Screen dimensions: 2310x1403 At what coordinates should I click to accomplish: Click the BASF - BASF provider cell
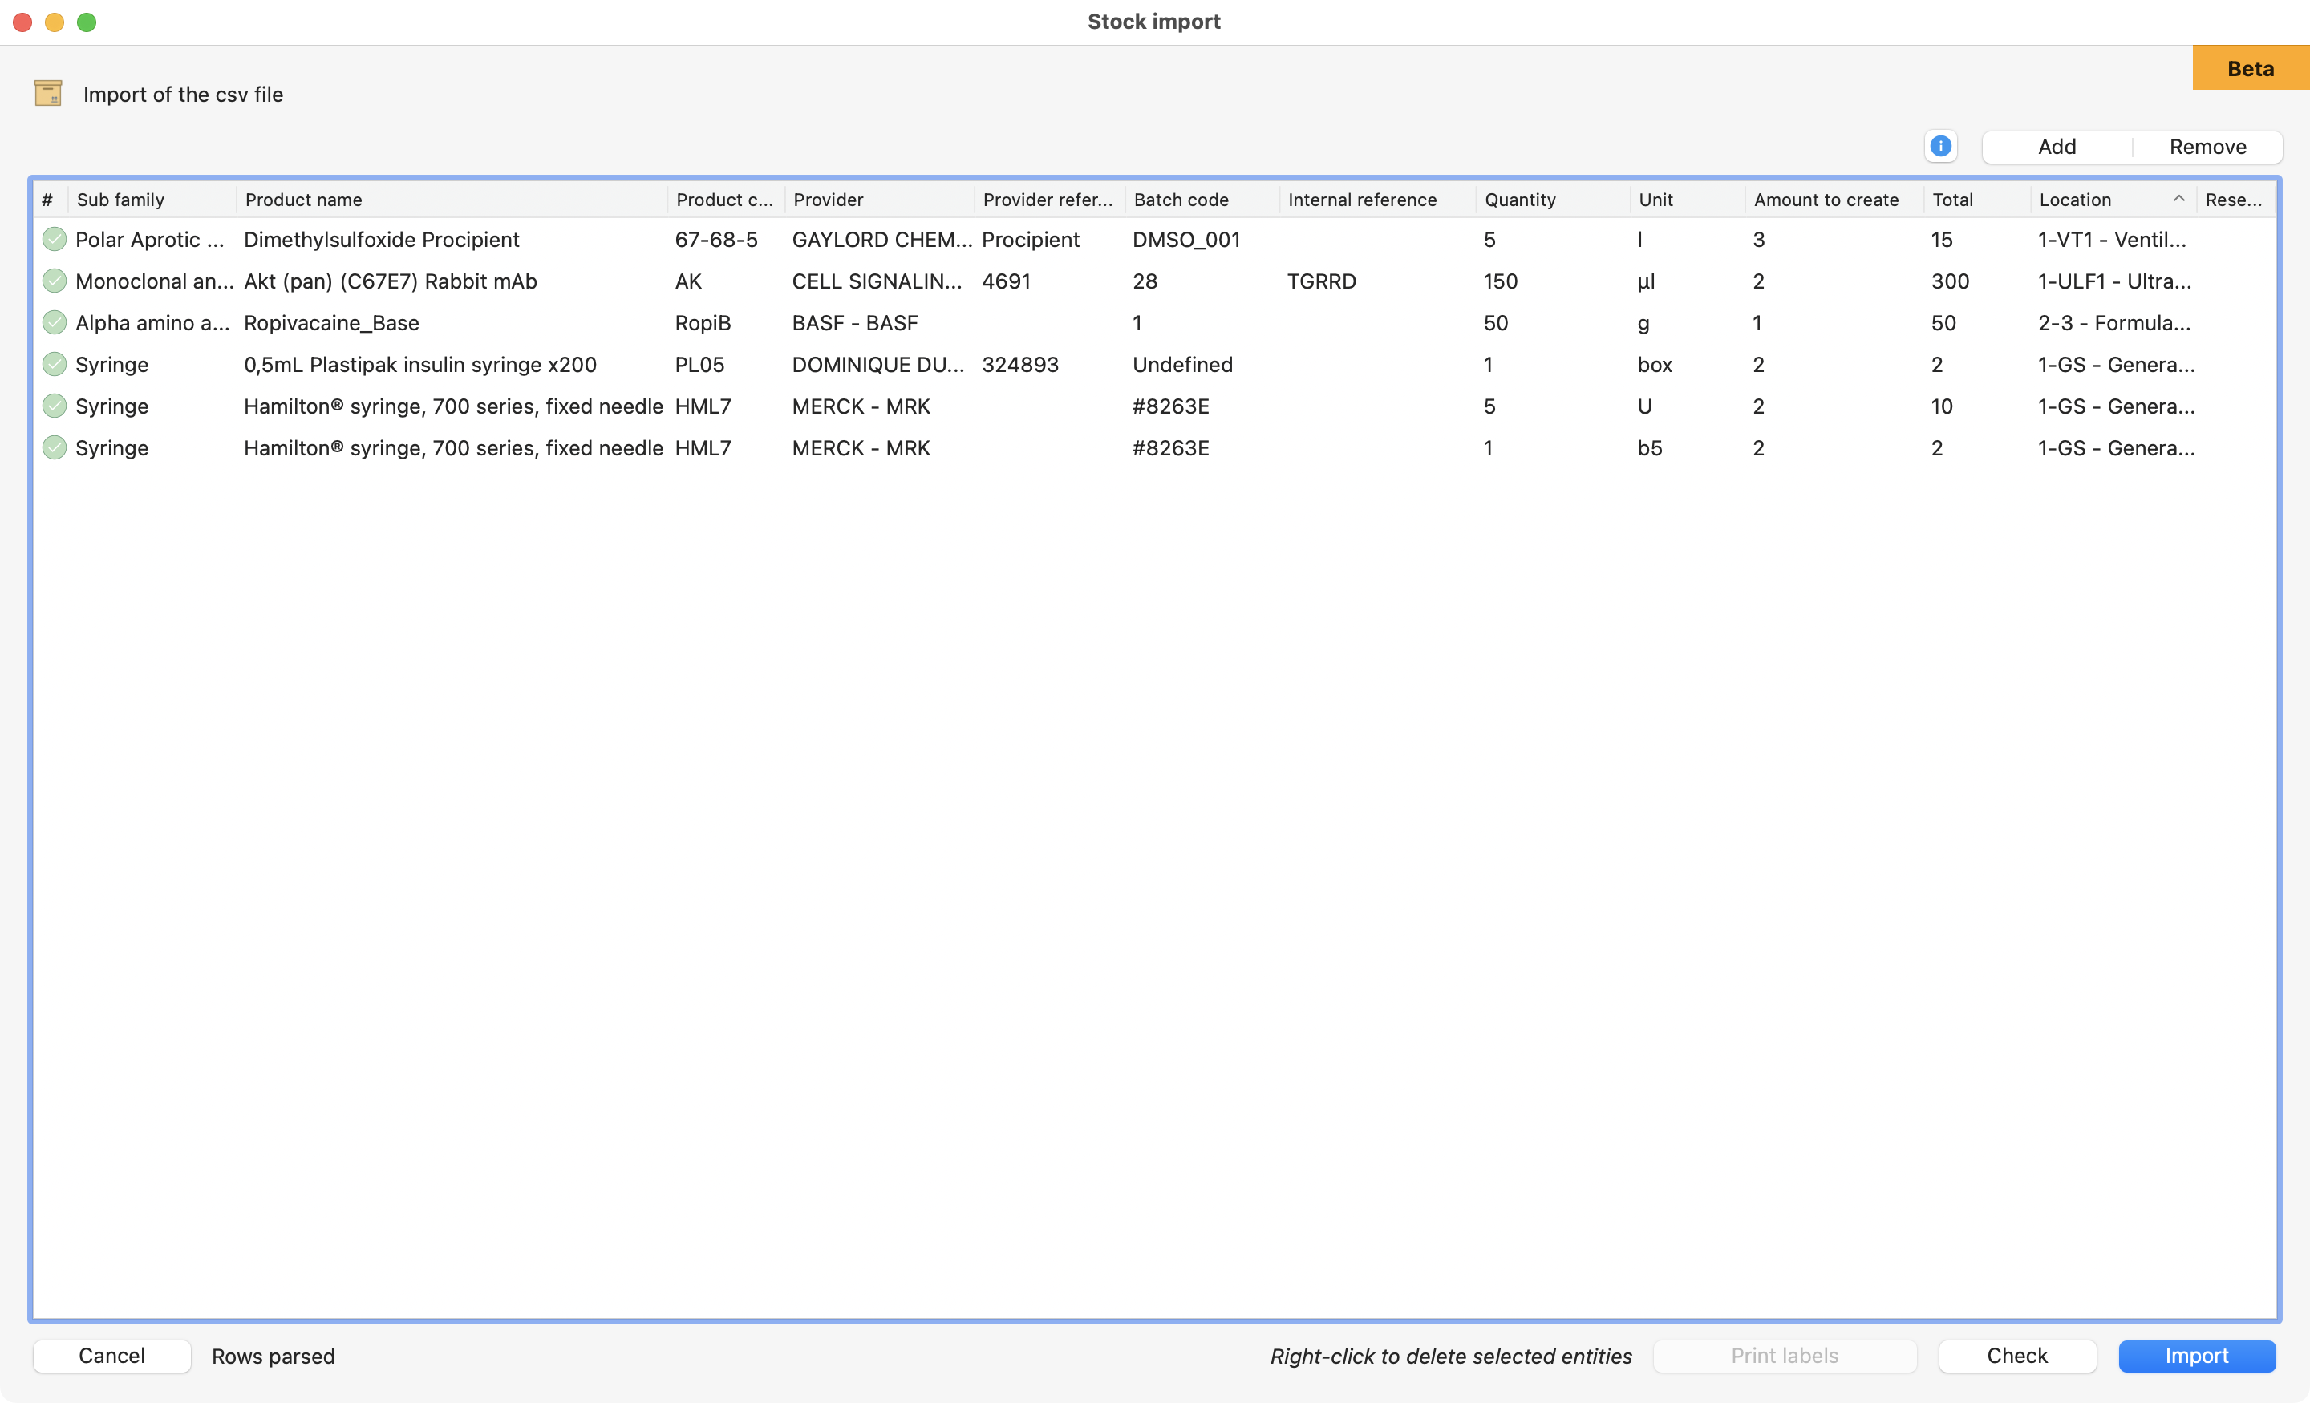854,323
